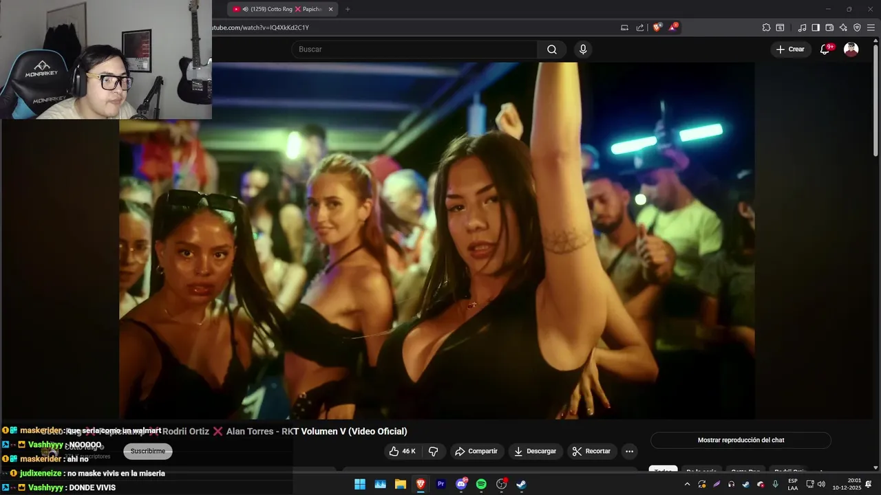Open Spotify from taskbar

pyautogui.click(x=481, y=484)
